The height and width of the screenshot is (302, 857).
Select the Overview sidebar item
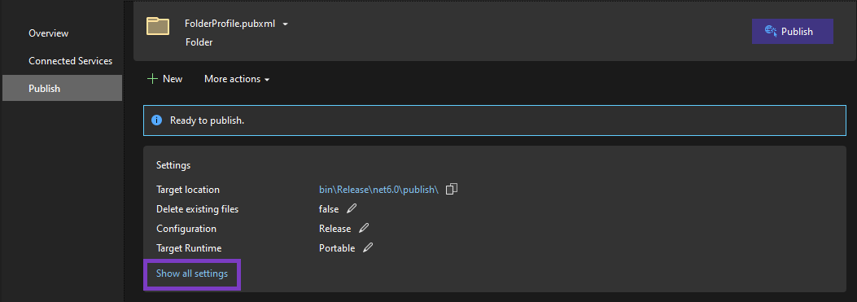click(49, 33)
